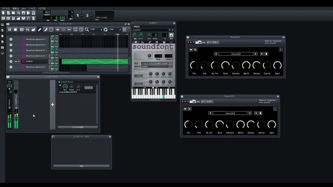The width and height of the screenshot is (333, 187).
Task: Open the View menu
Action: tap(23, 8)
